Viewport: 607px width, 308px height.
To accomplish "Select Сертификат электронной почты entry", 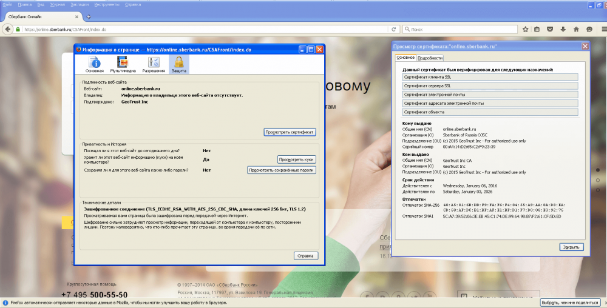I will click(490, 95).
